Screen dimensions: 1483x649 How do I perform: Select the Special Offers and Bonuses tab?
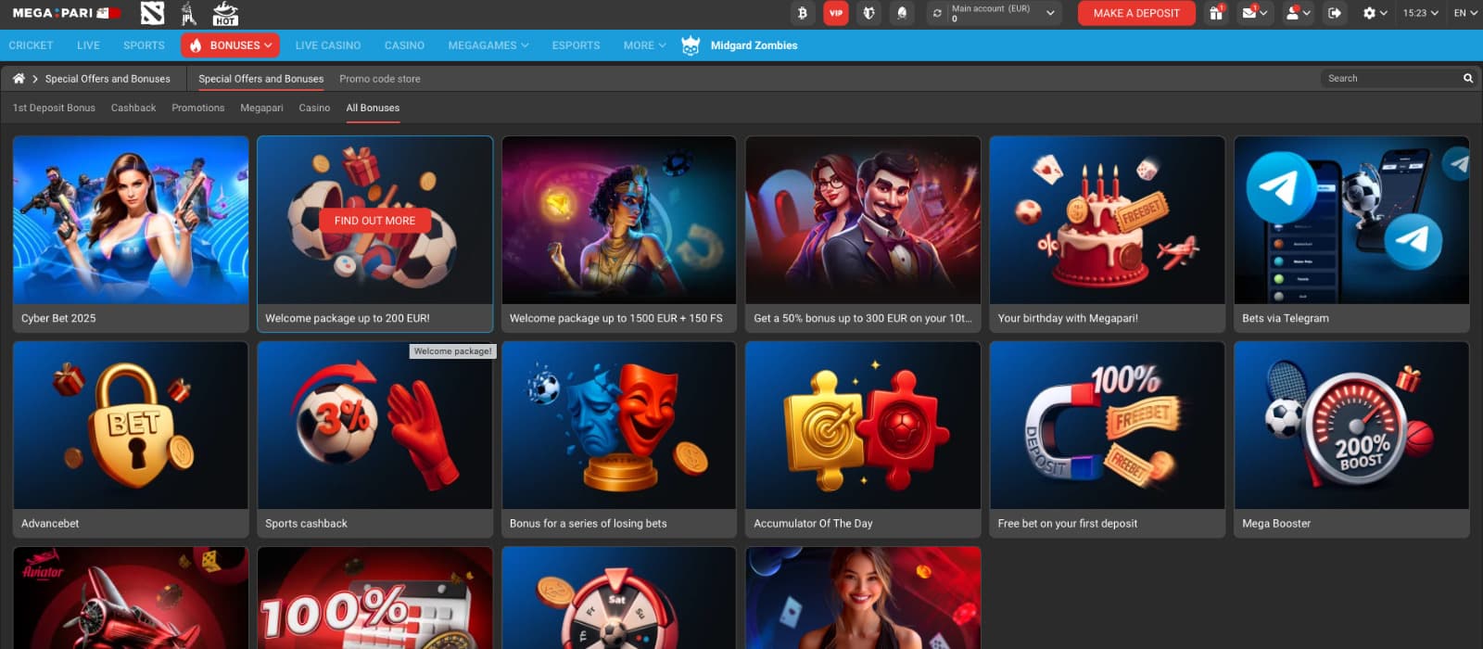point(261,79)
